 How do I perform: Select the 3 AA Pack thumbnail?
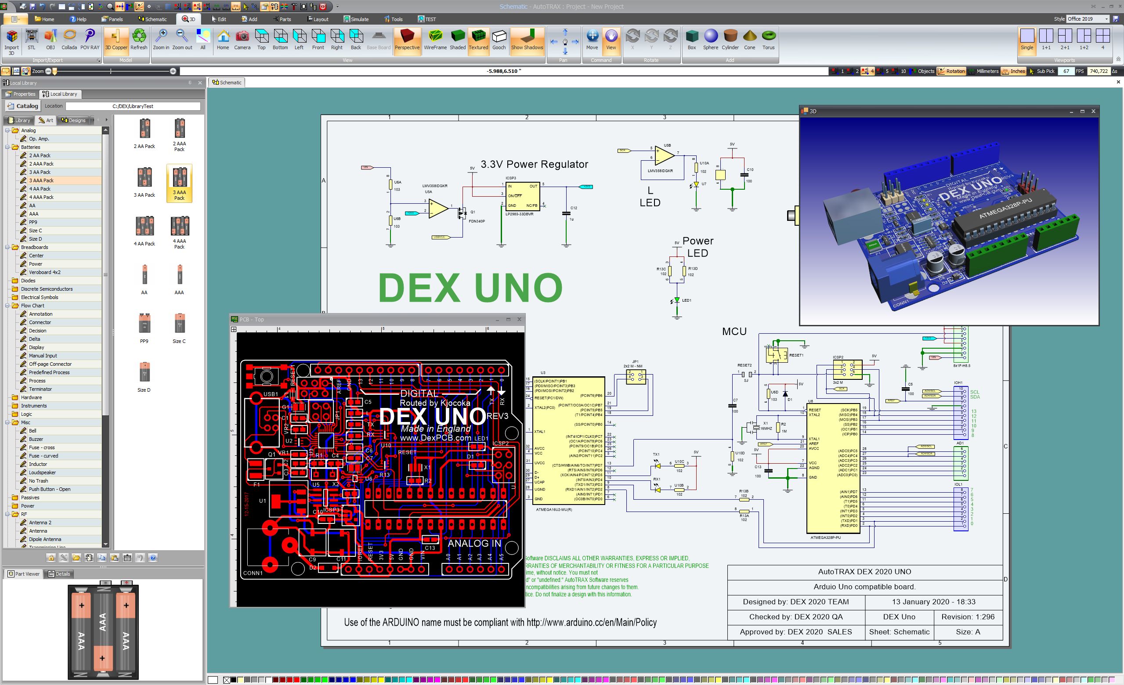point(144,182)
